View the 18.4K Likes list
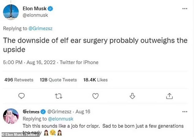The image size is (194, 137). click(x=95, y=80)
